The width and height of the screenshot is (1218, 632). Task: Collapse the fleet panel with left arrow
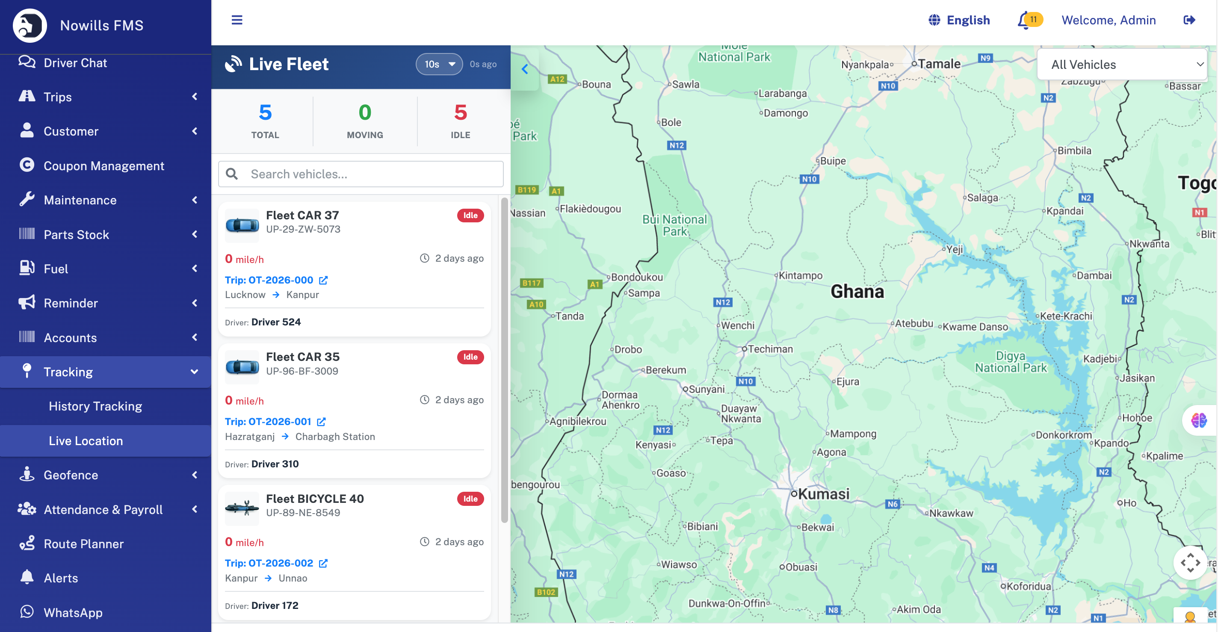pos(525,70)
